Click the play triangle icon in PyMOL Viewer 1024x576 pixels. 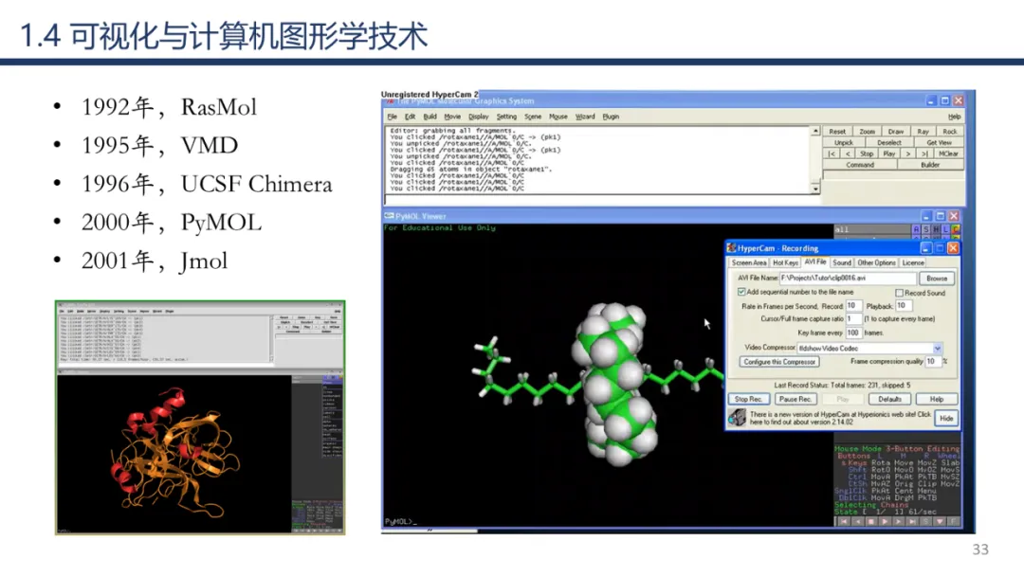[x=885, y=521]
